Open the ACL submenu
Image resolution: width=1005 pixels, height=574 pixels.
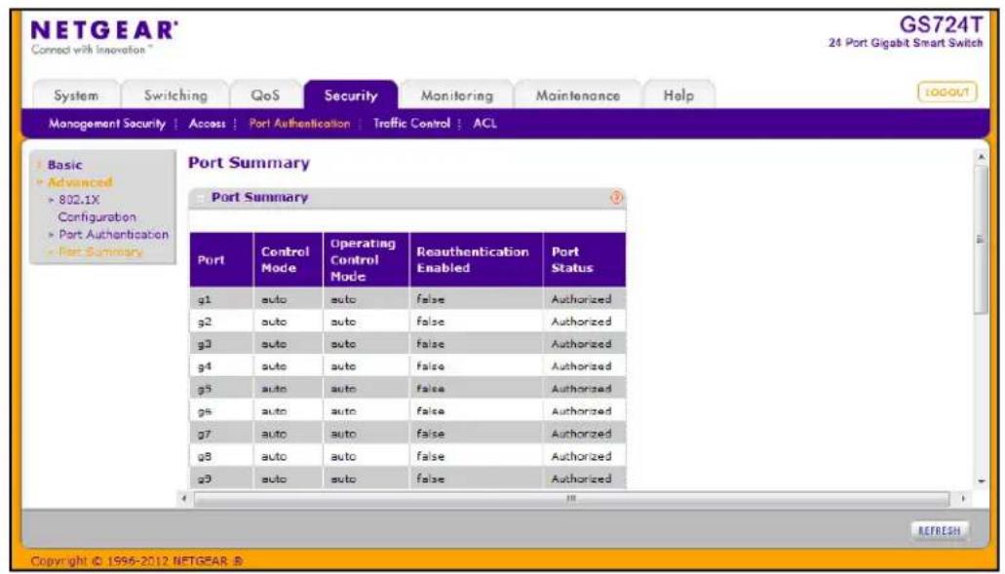[485, 124]
